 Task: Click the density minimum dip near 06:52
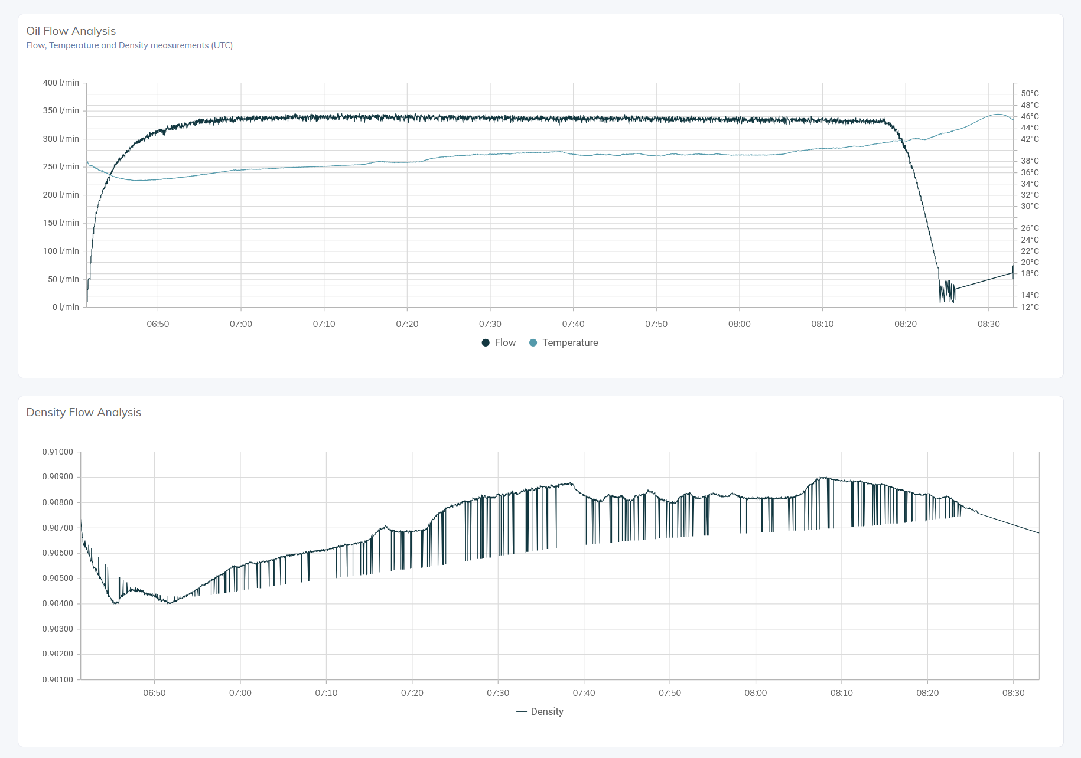tap(170, 602)
